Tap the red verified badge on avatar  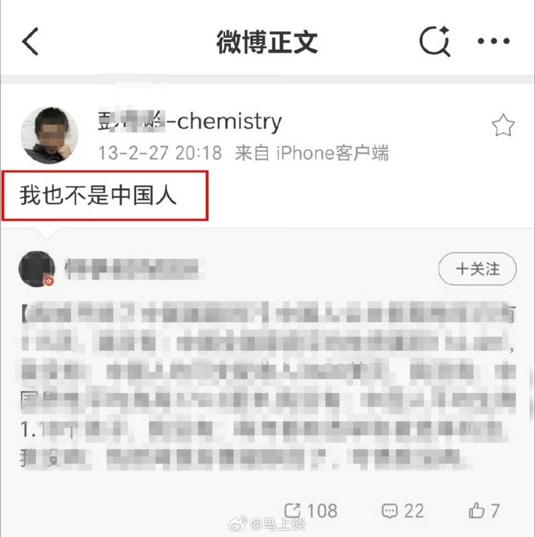[x=49, y=281]
